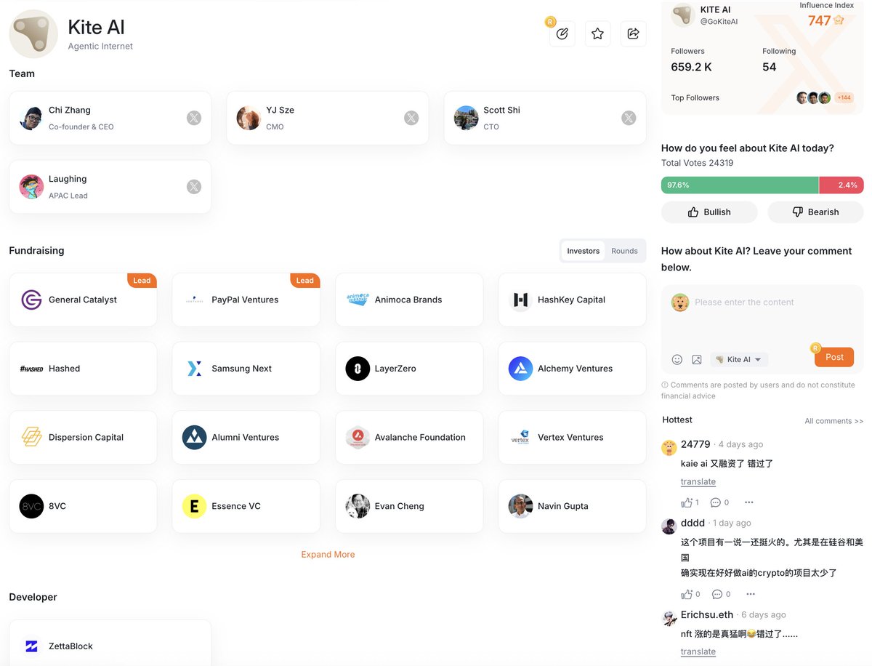Click the edit project icon button
The width and height of the screenshot is (872, 666).
coord(562,33)
